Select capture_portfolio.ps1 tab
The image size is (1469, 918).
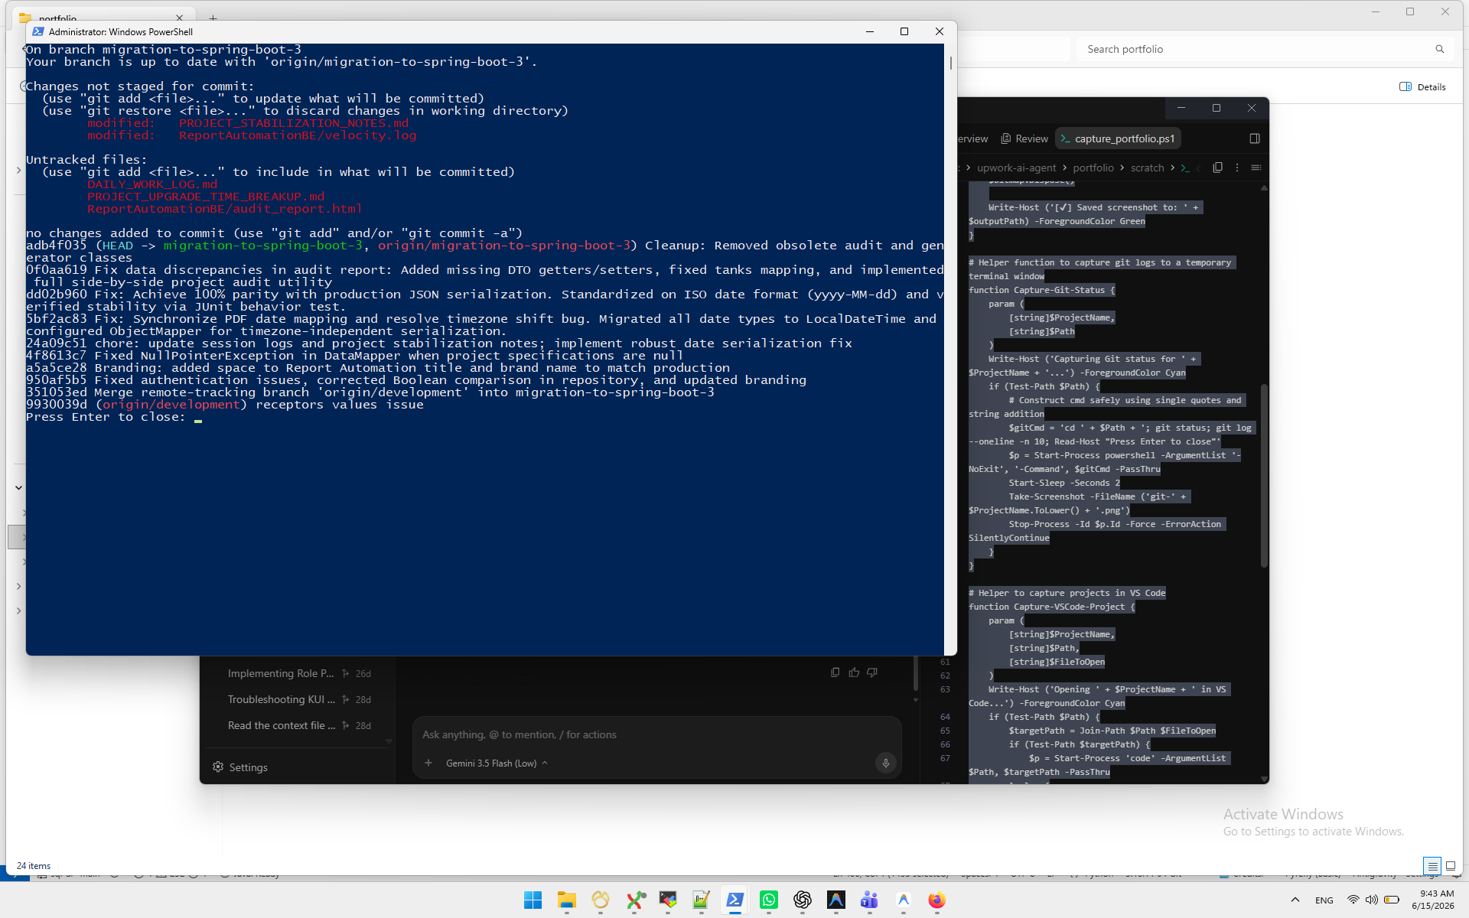coord(1117,138)
